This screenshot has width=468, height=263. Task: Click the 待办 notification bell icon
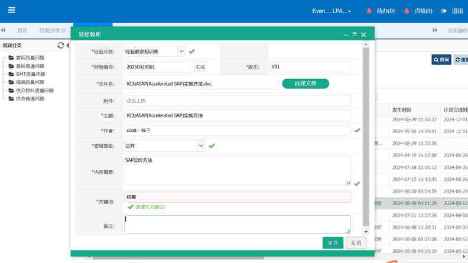[369, 11]
